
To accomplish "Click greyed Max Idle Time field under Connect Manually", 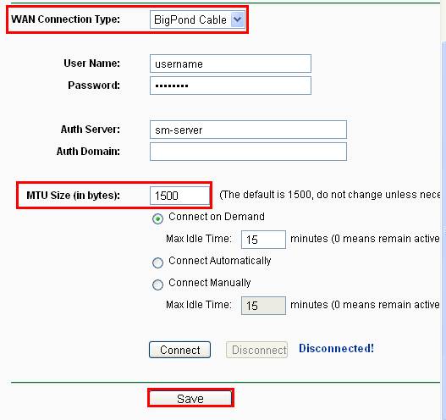I will coord(263,306).
